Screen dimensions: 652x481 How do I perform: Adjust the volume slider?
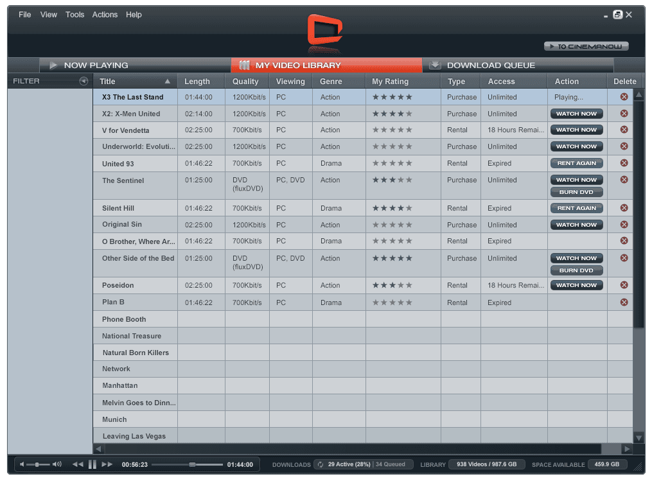tap(38, 464)
